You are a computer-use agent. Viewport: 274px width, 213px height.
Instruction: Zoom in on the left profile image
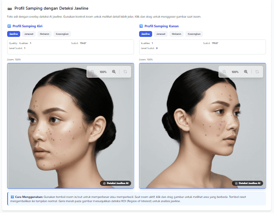(114, 72)
